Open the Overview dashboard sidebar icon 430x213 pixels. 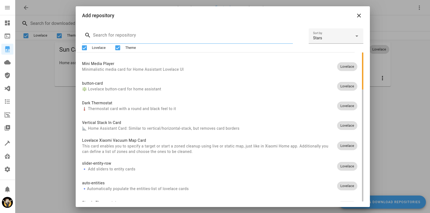[7, 23]
